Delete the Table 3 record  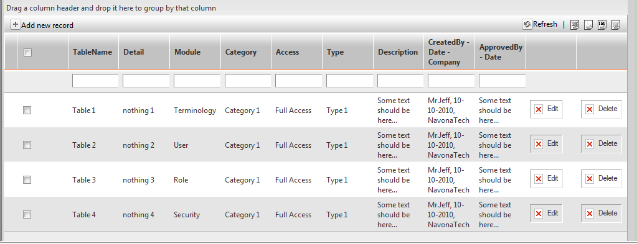602,179
